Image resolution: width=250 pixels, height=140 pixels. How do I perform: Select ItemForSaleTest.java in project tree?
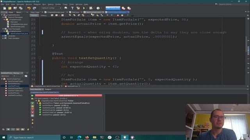pos(19,33)
